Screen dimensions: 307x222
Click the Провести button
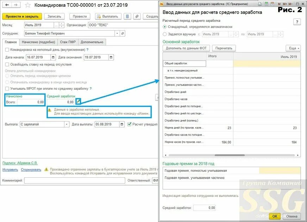[x=80, y=17]
